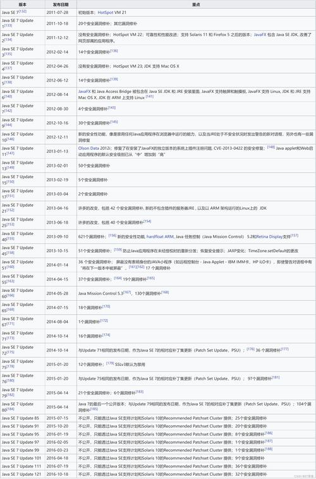Open reference [181] in Update 76 notes

276,378
